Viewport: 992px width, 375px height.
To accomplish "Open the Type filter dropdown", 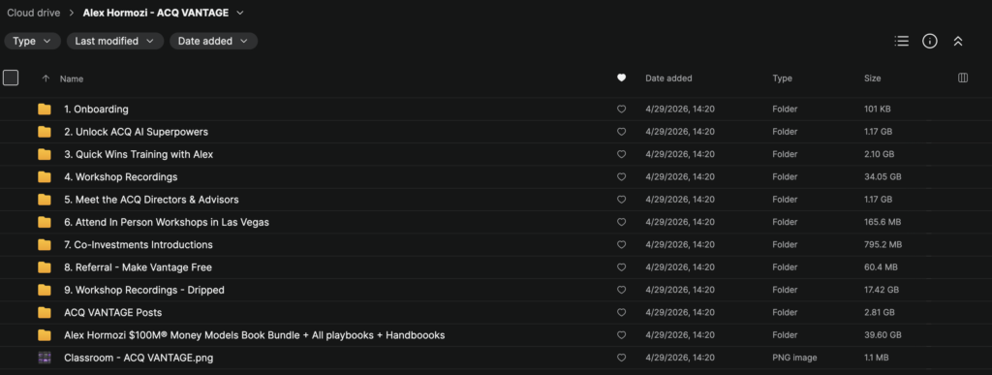I will pyautogui.click(x=32, y=41).
